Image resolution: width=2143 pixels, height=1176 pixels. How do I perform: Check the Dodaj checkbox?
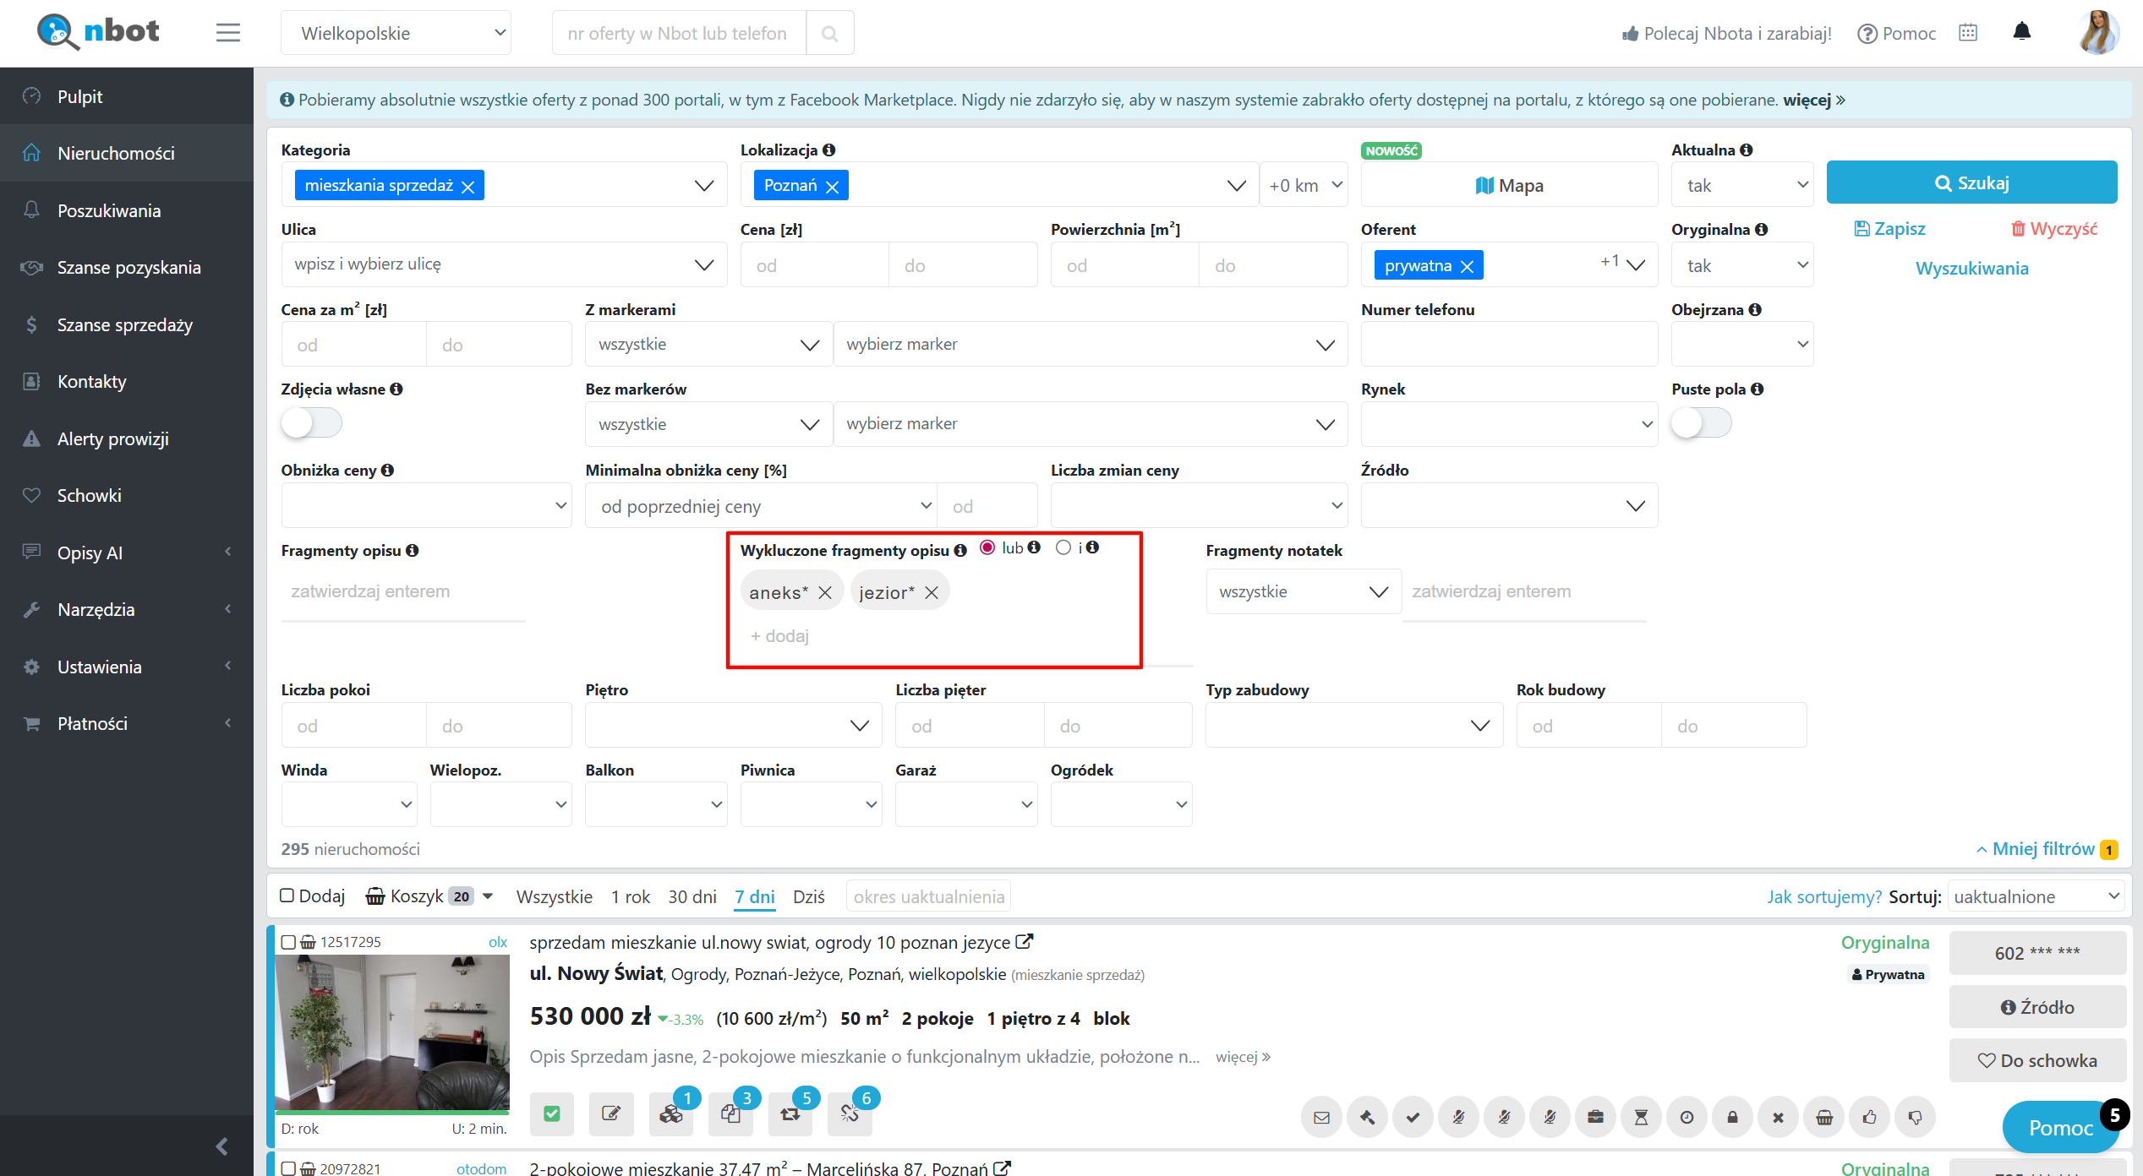287,896
